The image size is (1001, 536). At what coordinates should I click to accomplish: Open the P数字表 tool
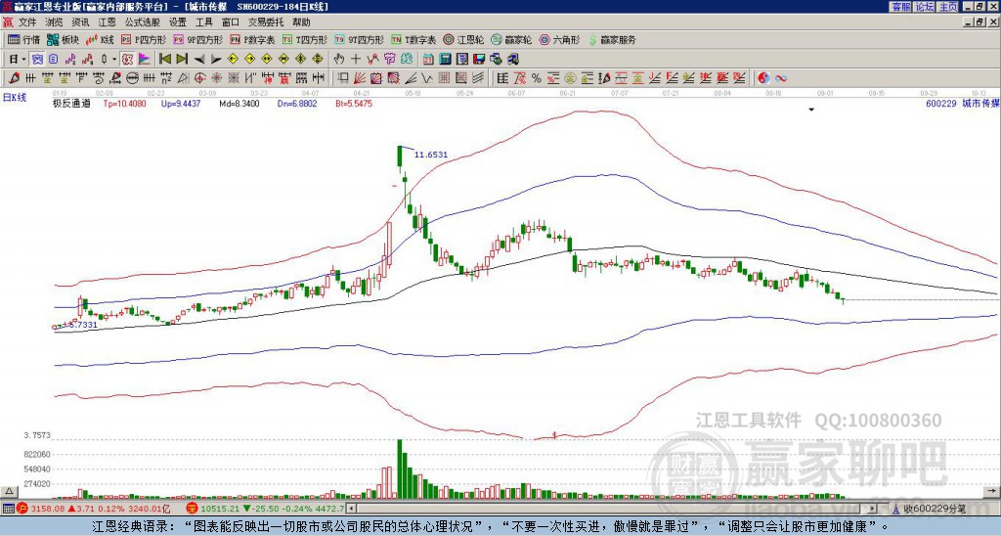click(252, 39)
